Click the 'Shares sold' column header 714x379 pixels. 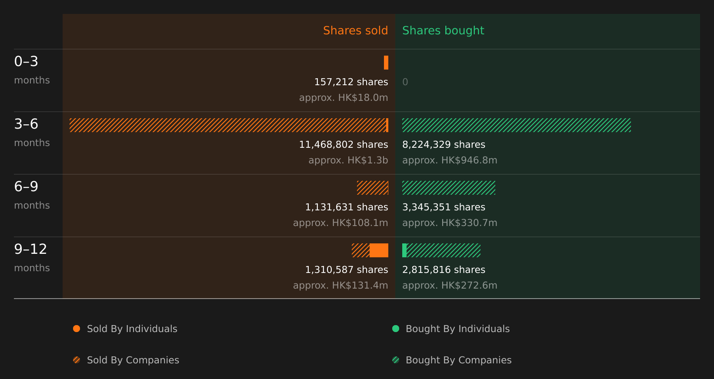tap(356, 30)
